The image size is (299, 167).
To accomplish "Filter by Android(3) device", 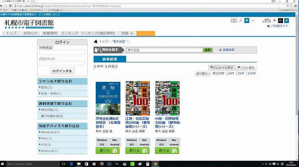I will click(x=62, y=151).
